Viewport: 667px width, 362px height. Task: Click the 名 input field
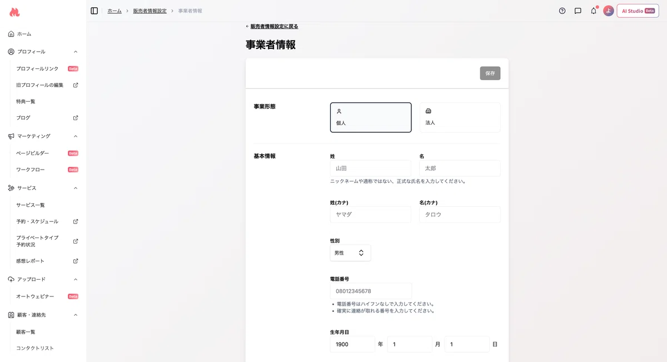click(460, 168)
